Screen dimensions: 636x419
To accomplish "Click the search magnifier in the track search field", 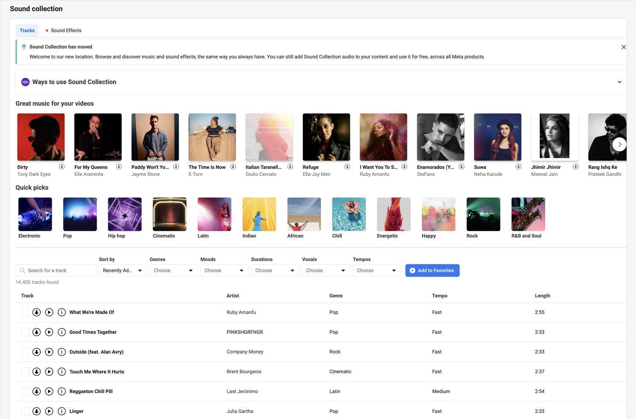I will (22, 270).
